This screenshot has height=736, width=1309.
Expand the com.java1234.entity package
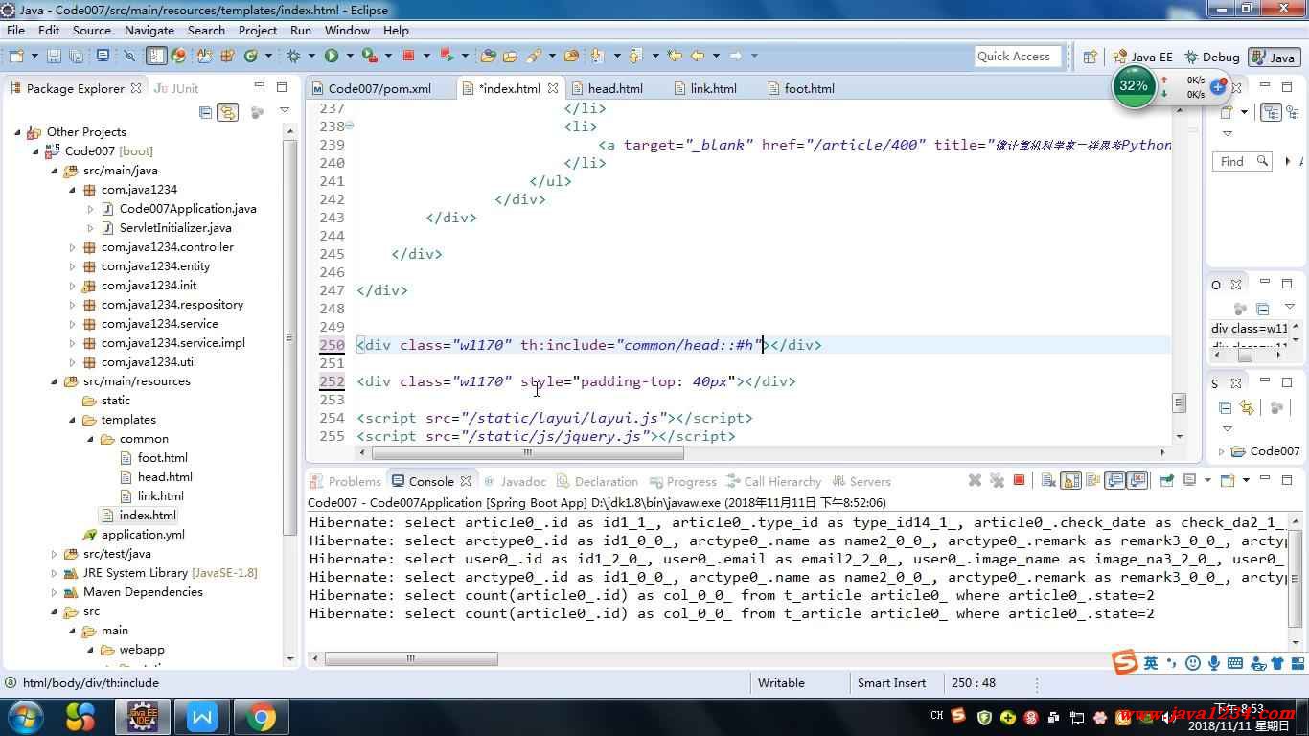pyautogui.click(x=73, y=266)
